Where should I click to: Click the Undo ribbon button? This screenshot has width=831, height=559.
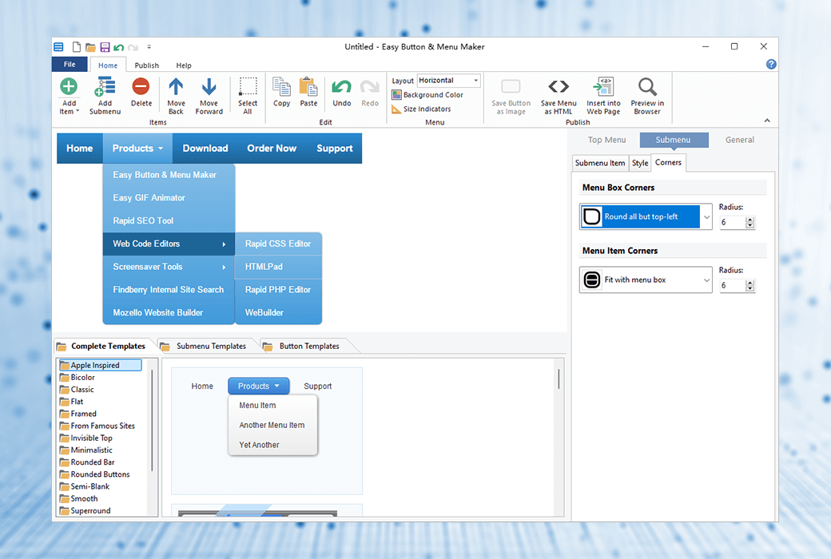pyautogui.click(x=342, y=92)
